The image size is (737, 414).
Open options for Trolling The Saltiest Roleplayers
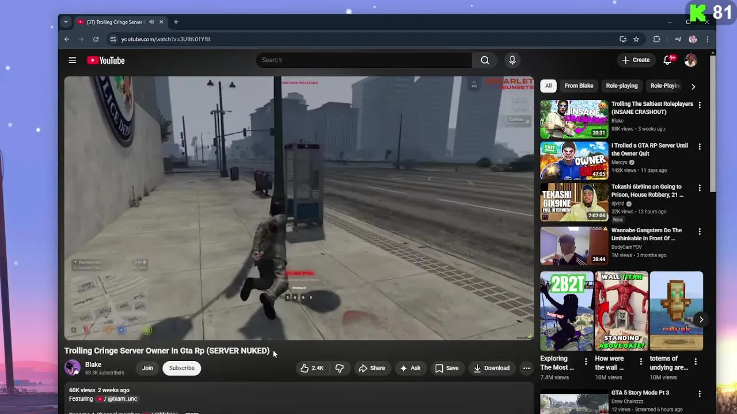pyautogui.click(x=700, y=105)
